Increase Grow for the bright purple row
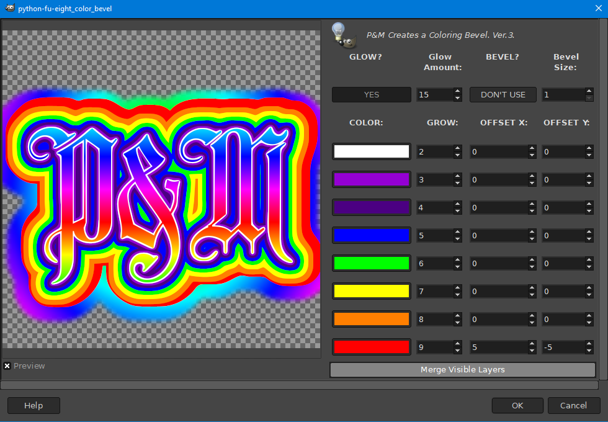The height and width of the screenshot is (422, 608). (x=458, y=176)
